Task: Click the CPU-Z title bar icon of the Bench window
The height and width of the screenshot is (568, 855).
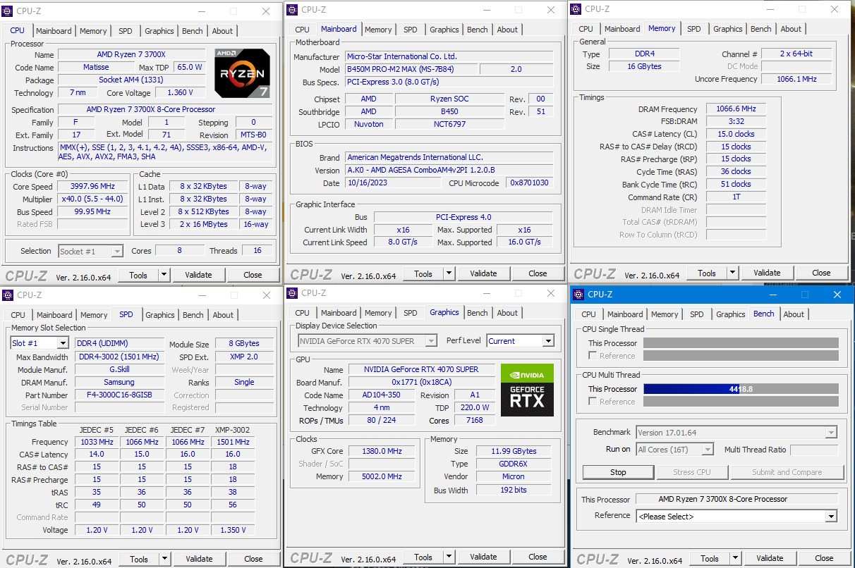Action: 578,295
